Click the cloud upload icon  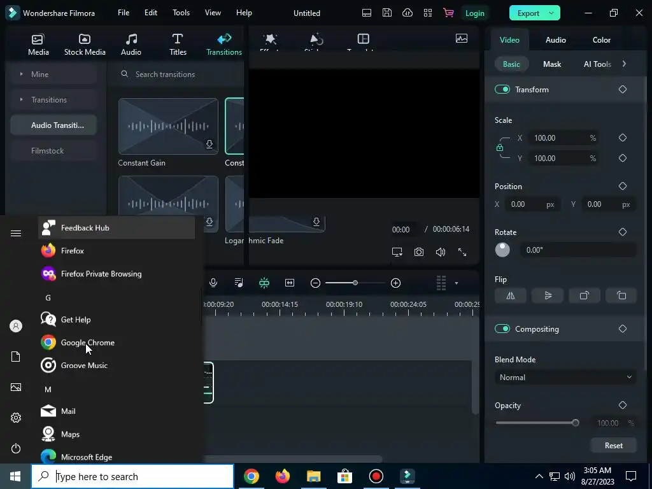click(x=407, y=13)
